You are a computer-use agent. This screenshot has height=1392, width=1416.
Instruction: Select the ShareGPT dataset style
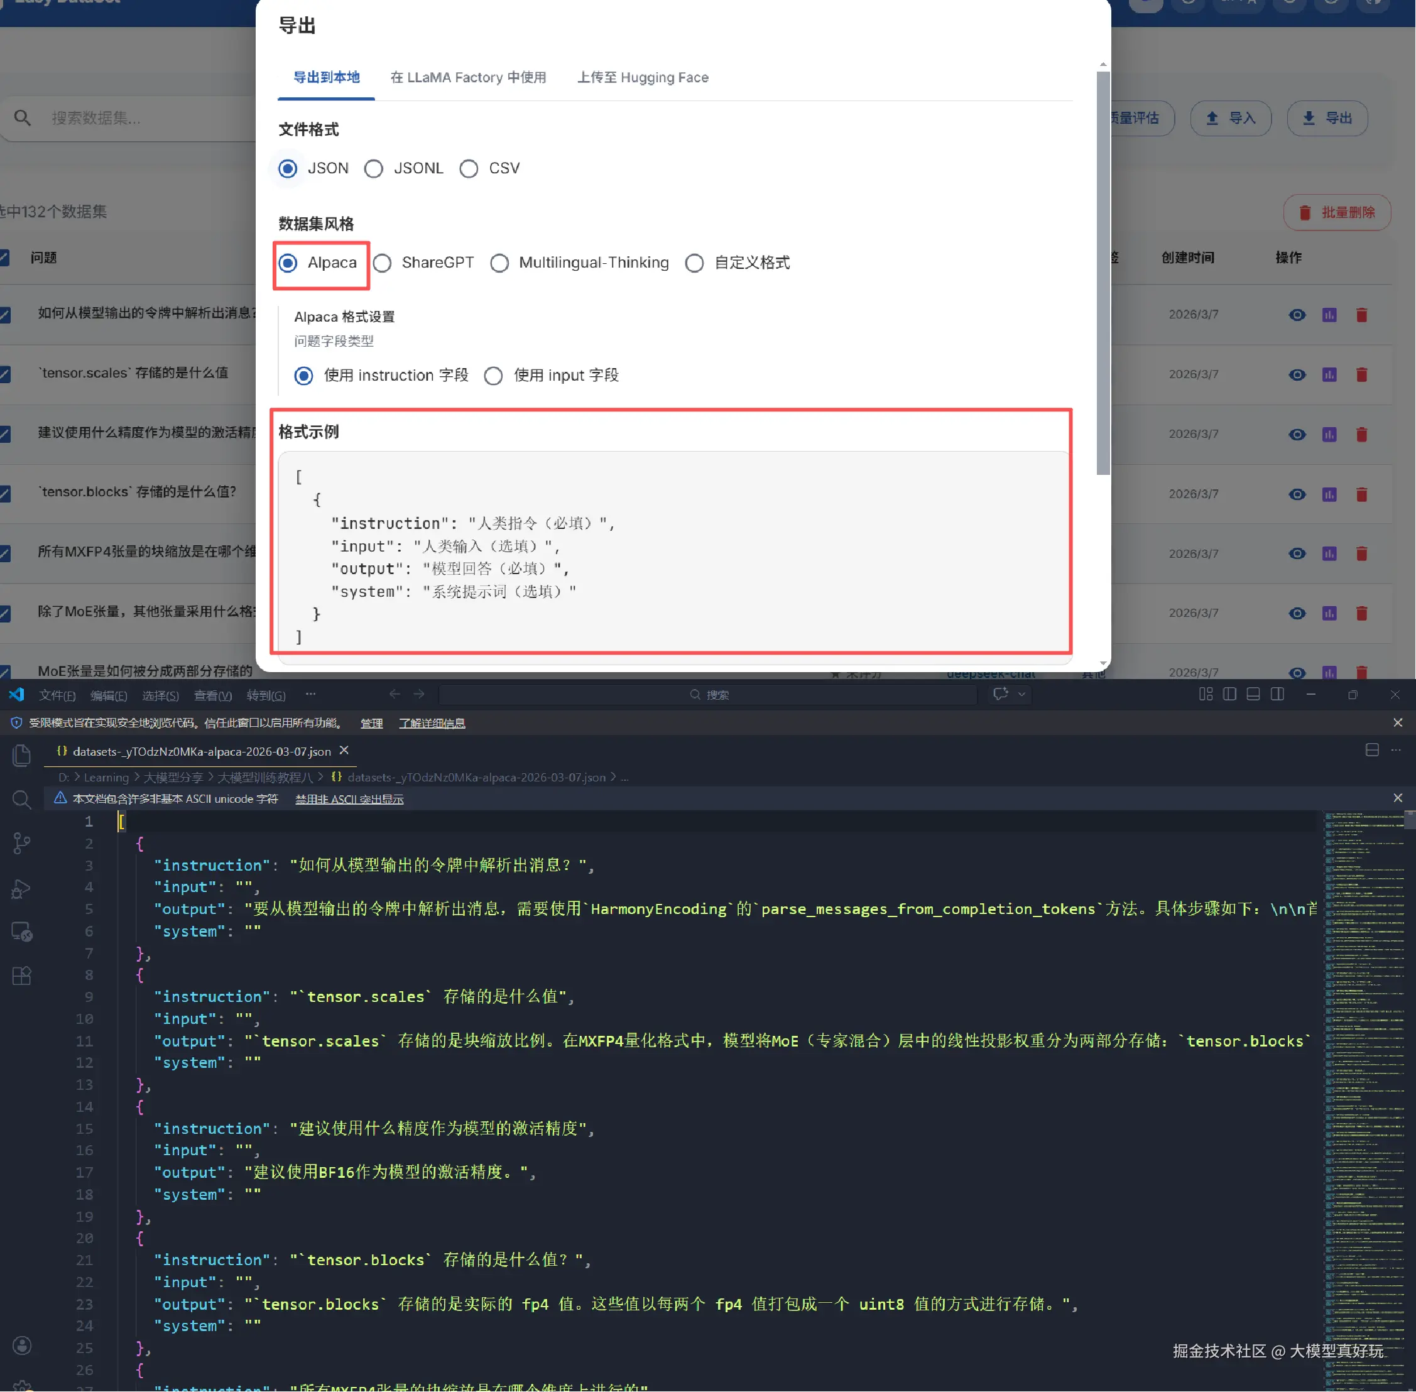coord(383,263)
